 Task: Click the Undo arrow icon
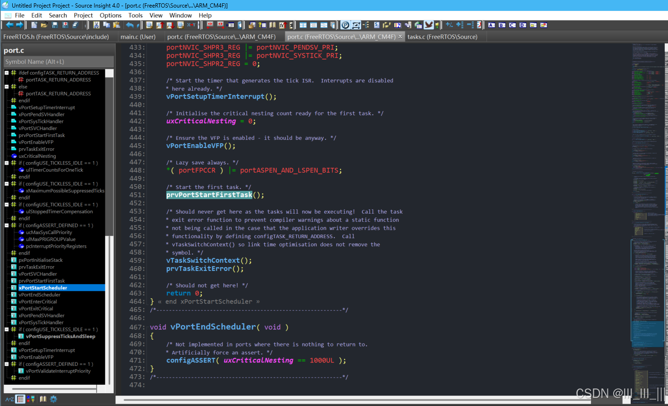[x=130, y=25]
